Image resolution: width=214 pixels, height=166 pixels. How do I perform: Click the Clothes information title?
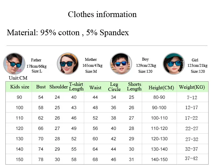[102, 14]
